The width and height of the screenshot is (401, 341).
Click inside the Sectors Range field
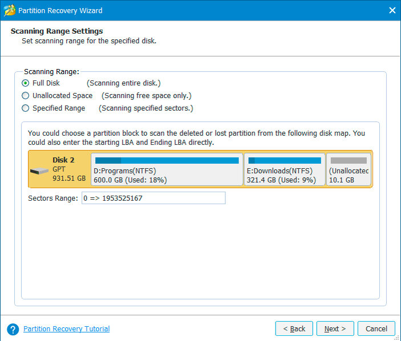click(x=153, y=198)
